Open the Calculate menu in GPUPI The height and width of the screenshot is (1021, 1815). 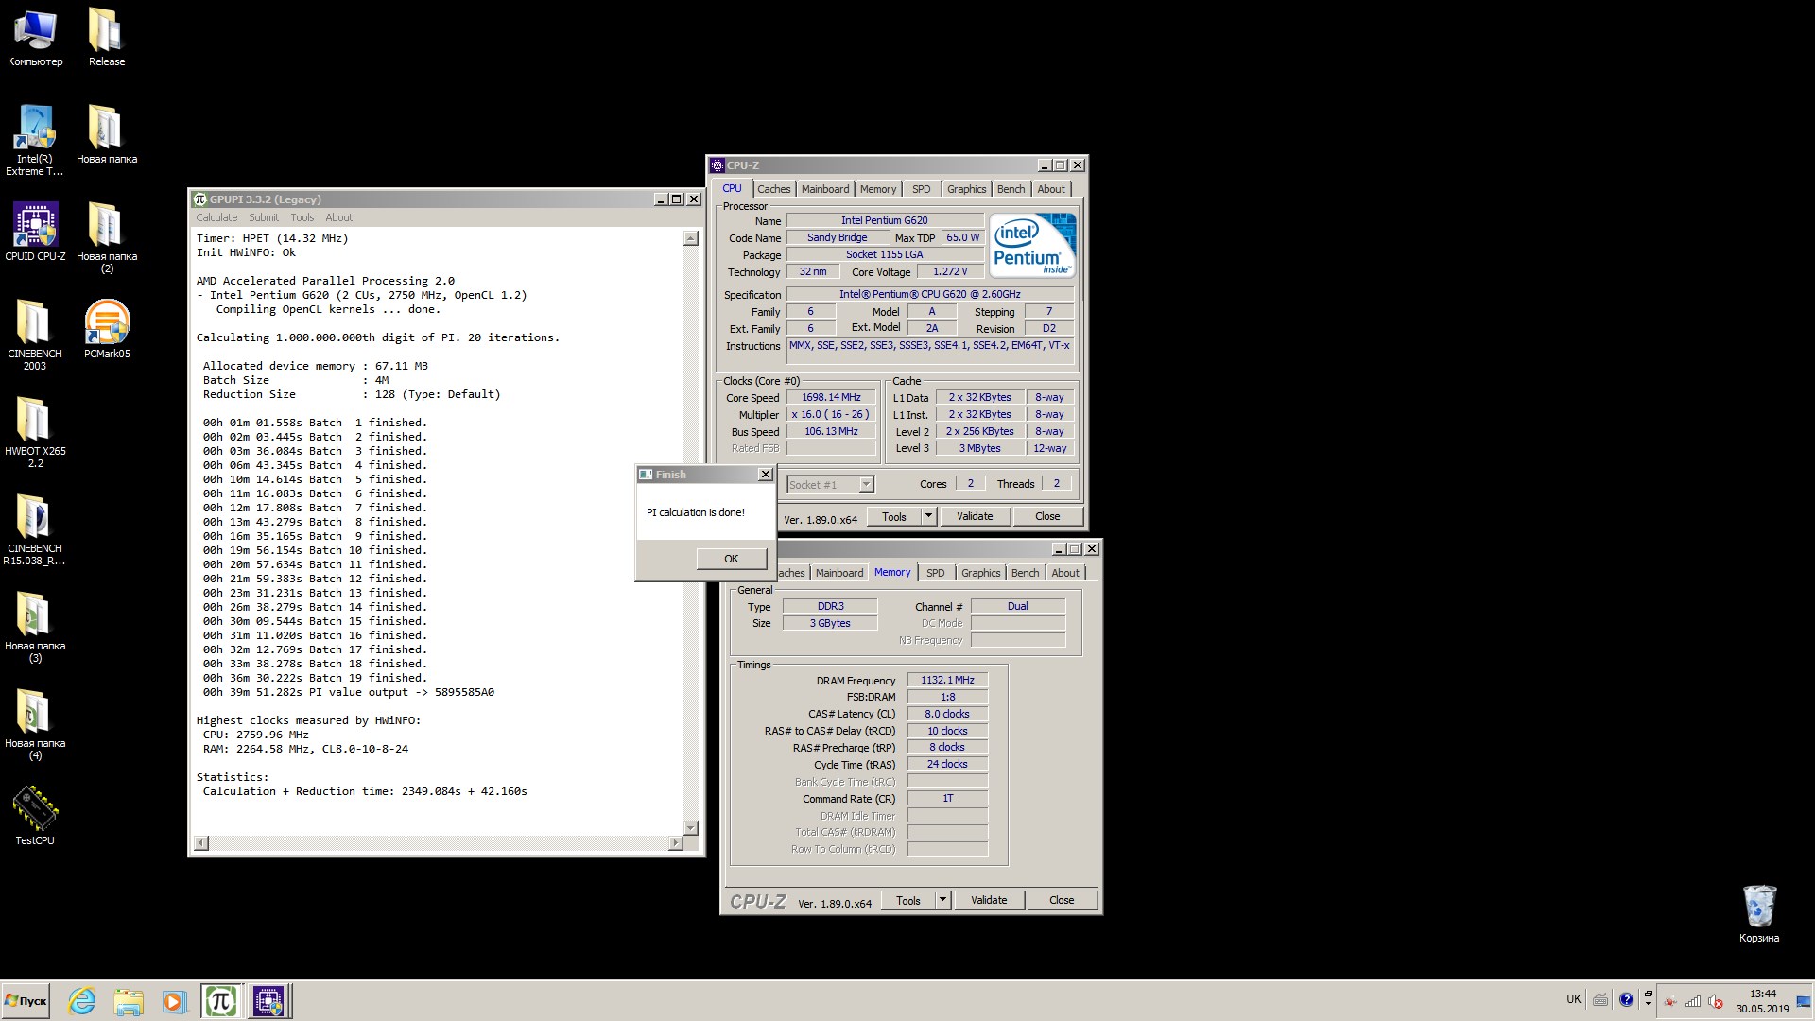(x=216, y=217)
